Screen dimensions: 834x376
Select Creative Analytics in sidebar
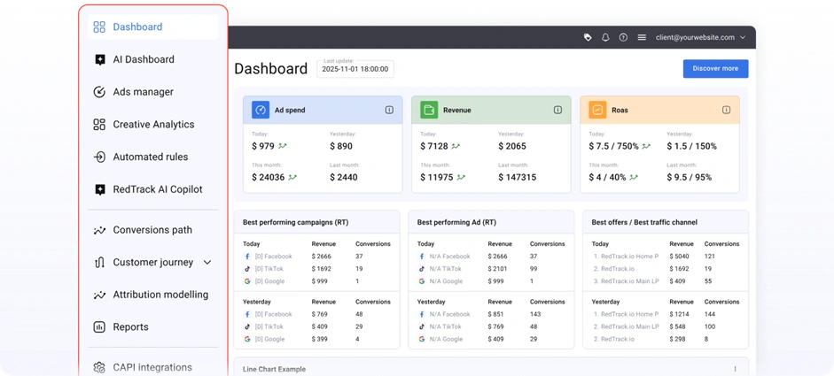click(152, 125)
